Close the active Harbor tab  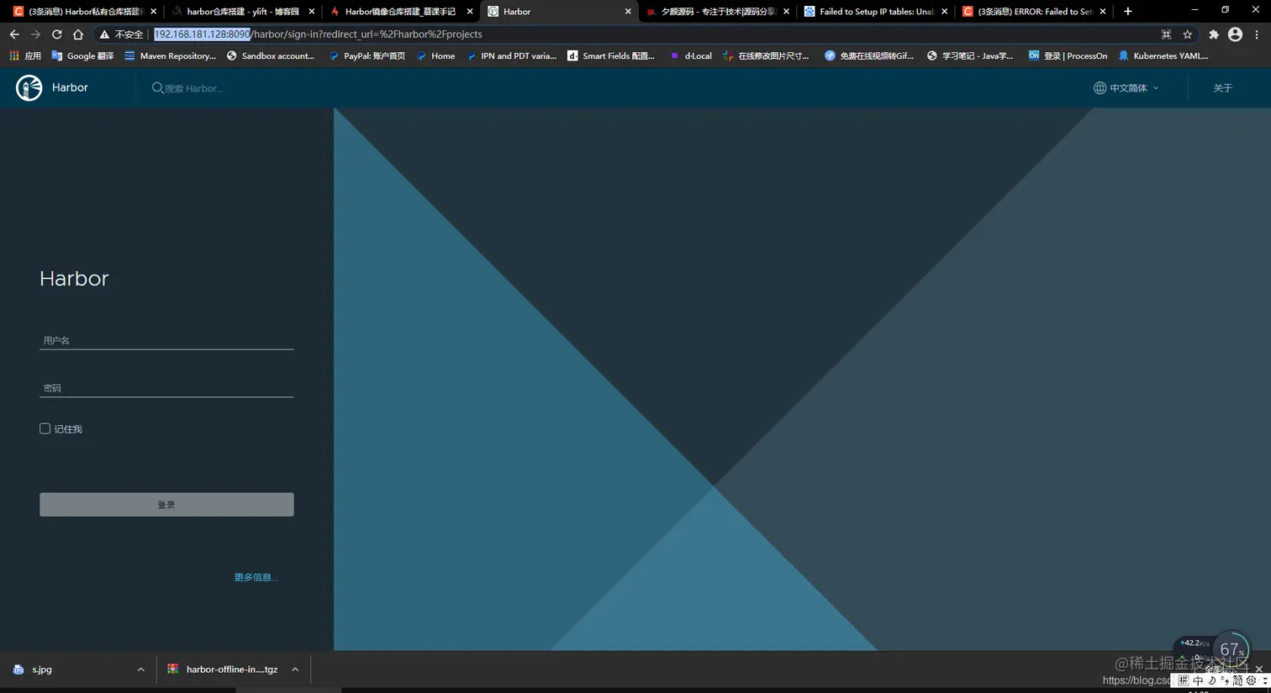pyautogui.click(x=628, y=12)
